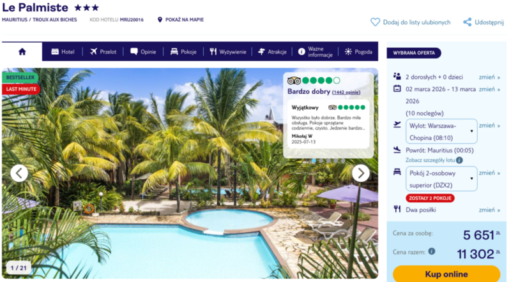Expand the Pokój 2-osobowy superior dropdown
Screen dimensions: 511x282
441,179
